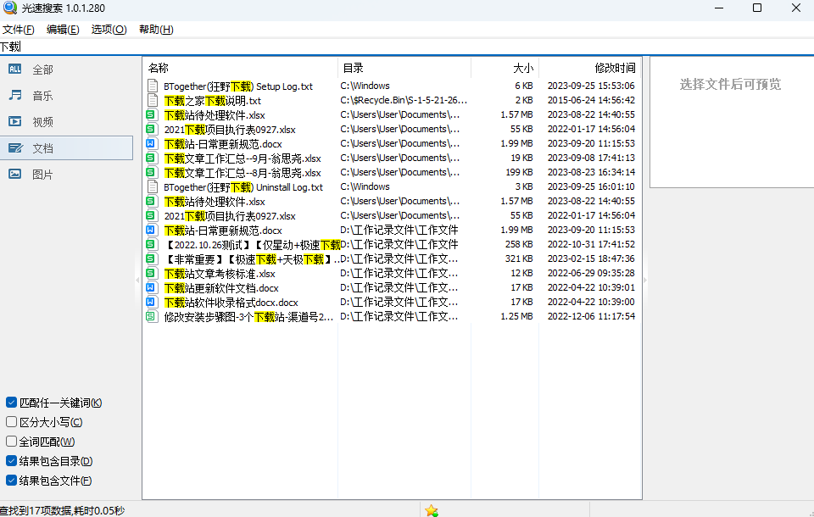The width and height of the screenshot is (814, 517).
Task: Sort results by the 大小 column header
Action: pyautogui.click(x=523, y=68)
